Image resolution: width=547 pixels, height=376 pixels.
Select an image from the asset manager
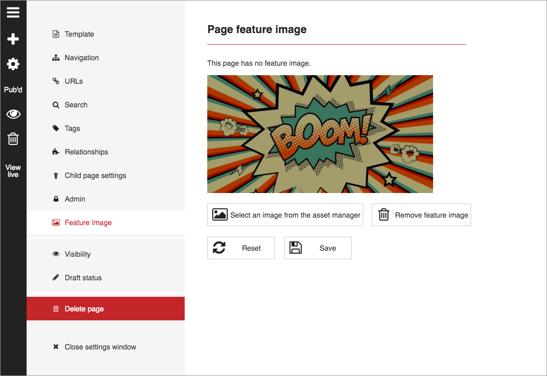tap(285, 215)
